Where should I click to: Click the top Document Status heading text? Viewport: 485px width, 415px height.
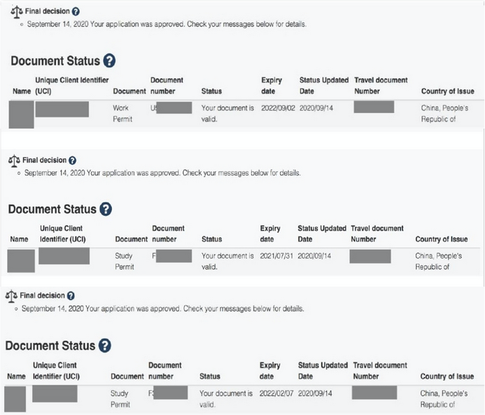pyautogui.click(x=55, y=61)
